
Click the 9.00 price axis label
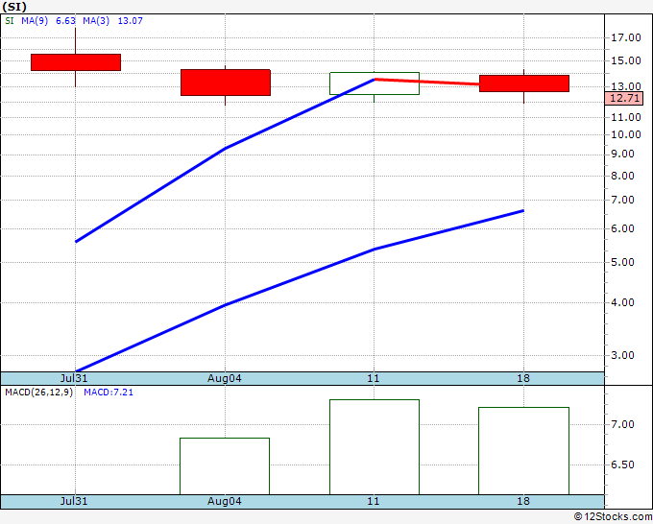pos(622,154)
